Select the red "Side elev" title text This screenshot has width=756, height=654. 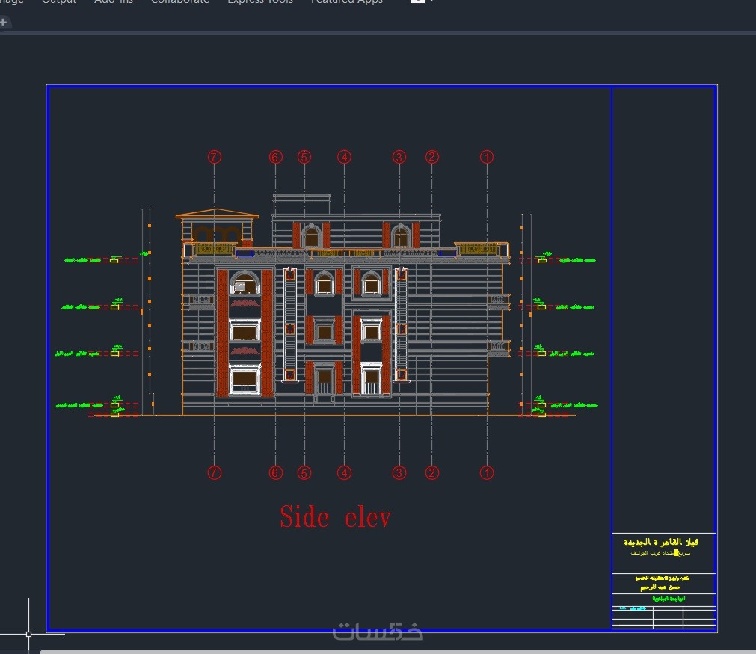(336, 517)
